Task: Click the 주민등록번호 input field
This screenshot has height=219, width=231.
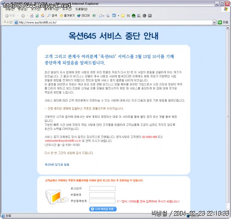Action: click(x=102, y=201)
